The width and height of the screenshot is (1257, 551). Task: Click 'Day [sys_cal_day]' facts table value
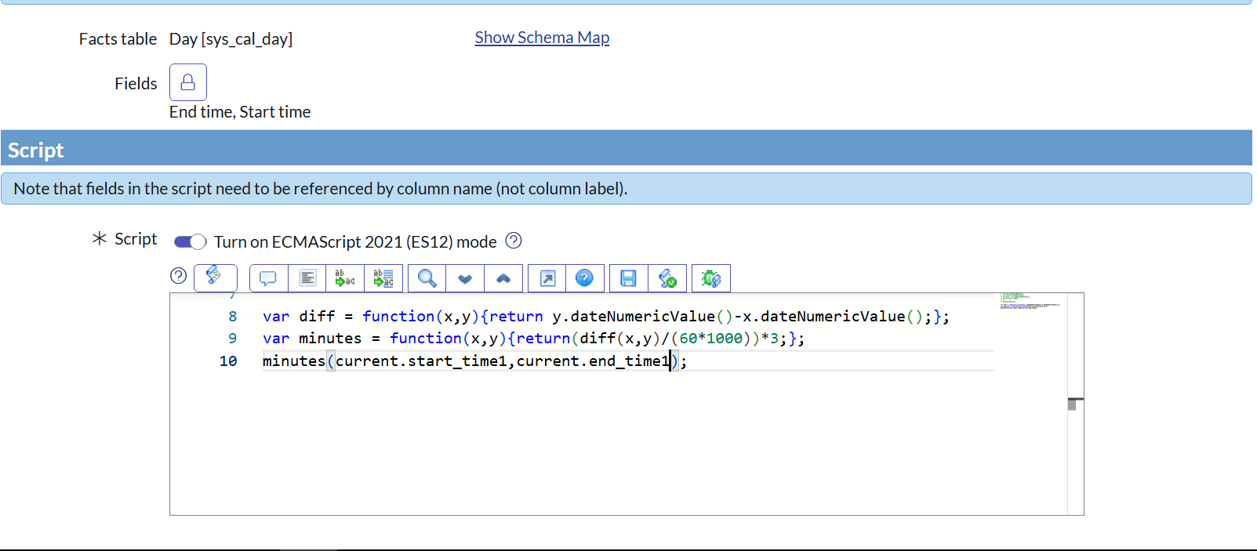(x=231, y=39)
